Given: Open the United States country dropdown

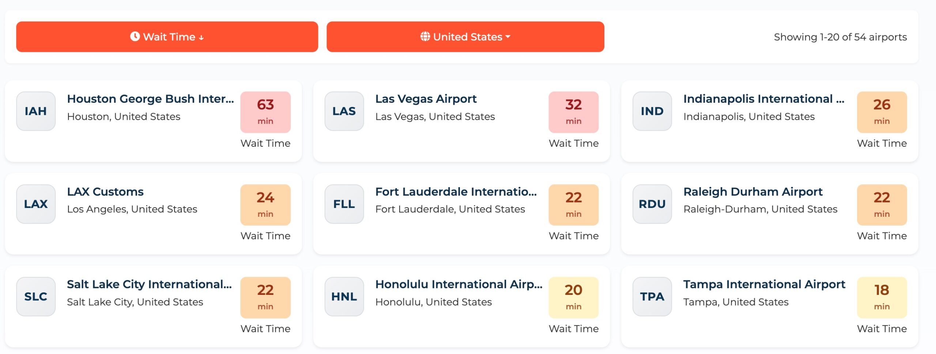Looking at the screenshot, I should click(x=465, y=36).
